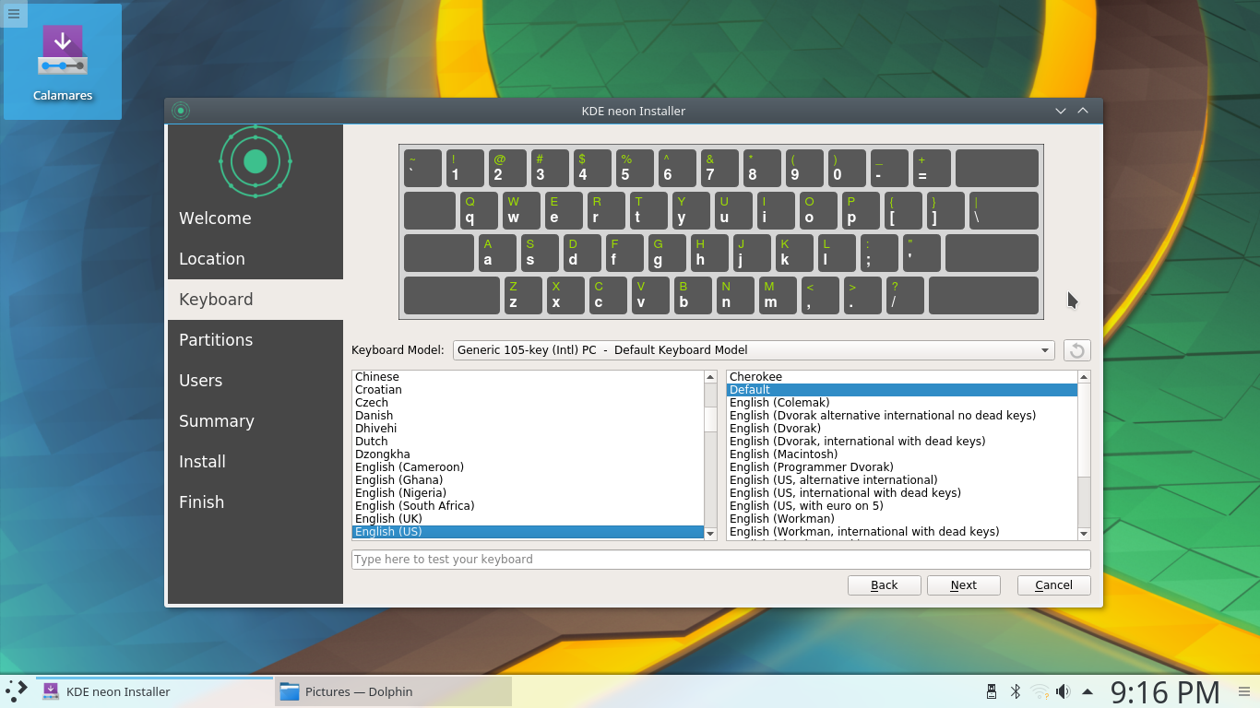Screen dimensions: 1260x708
Task: Open the volume tray icon
Action: (1063, 691)
